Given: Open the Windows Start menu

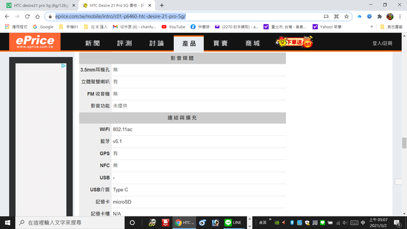Looking at the screenshot, I should (x=7, y=223).
